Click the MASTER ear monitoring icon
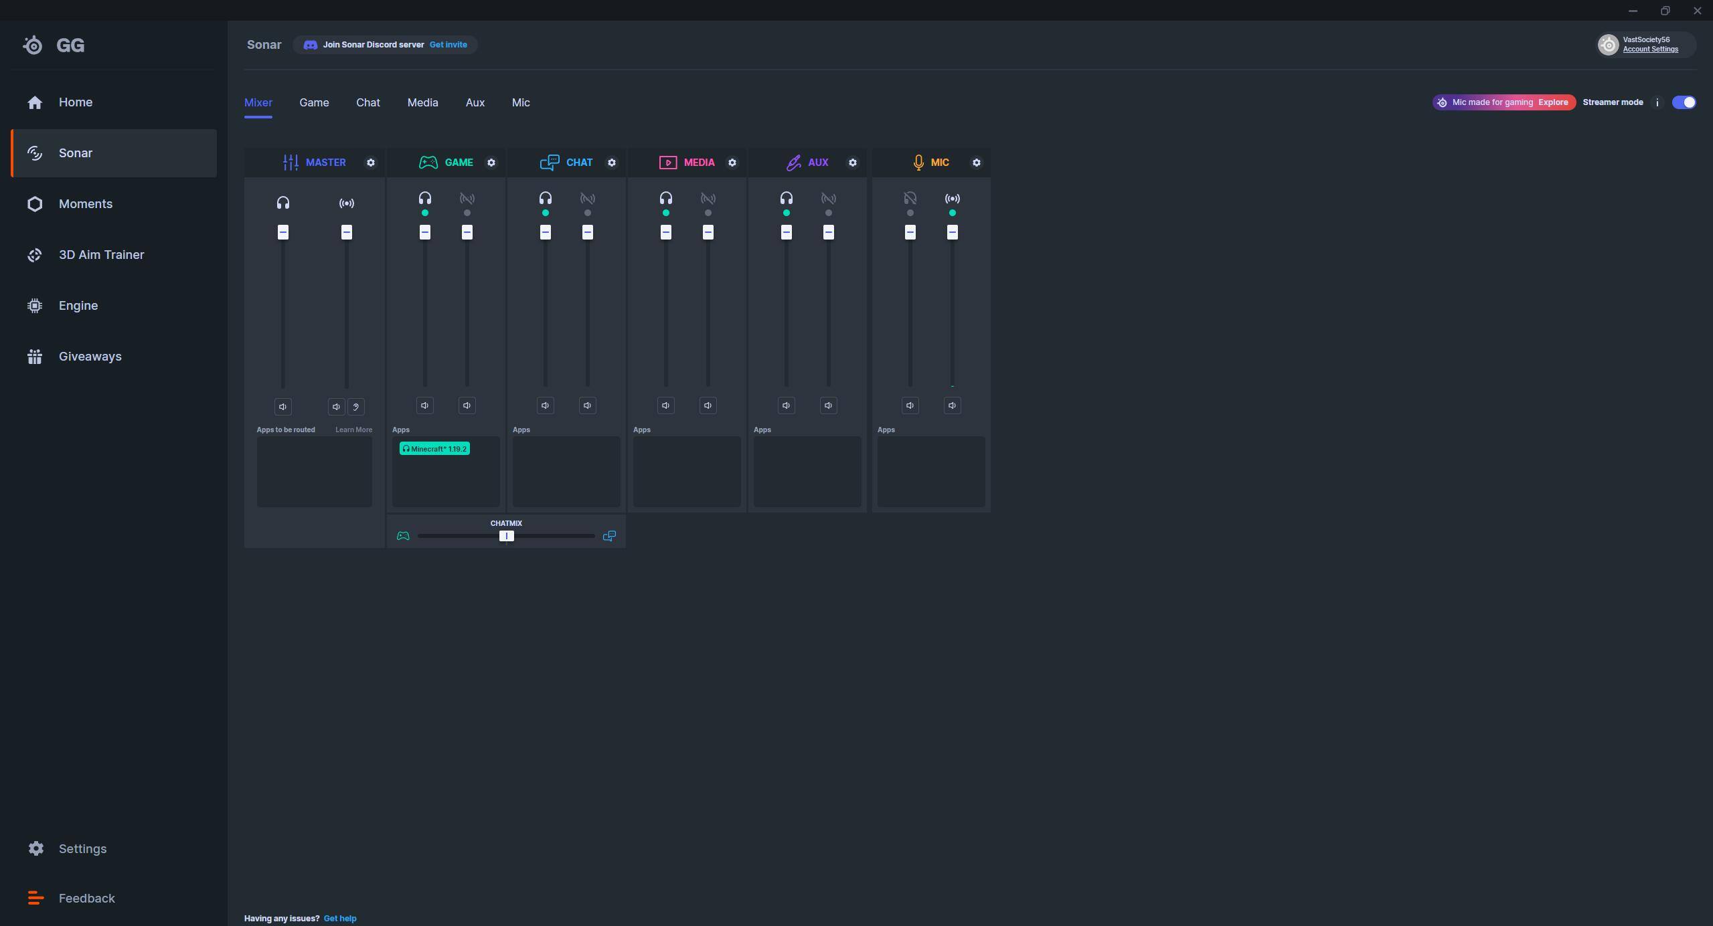 point(356,407)
